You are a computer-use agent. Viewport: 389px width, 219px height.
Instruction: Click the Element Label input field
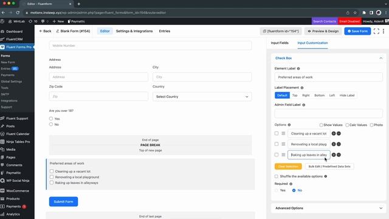(328, 77)
